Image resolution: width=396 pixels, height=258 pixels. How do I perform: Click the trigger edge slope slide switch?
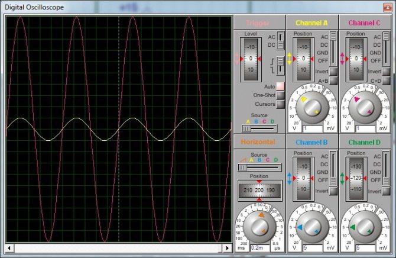pyautogui.click(x=280, y=66)
